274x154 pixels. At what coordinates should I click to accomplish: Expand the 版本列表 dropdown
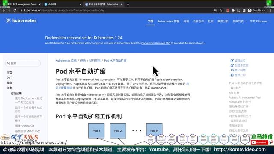(239, 21)
